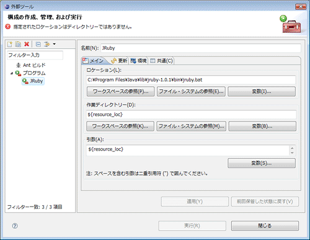The image size is (310, 240).
Task: Select the JRuby configuration item
Action: [x=33, y=81]
